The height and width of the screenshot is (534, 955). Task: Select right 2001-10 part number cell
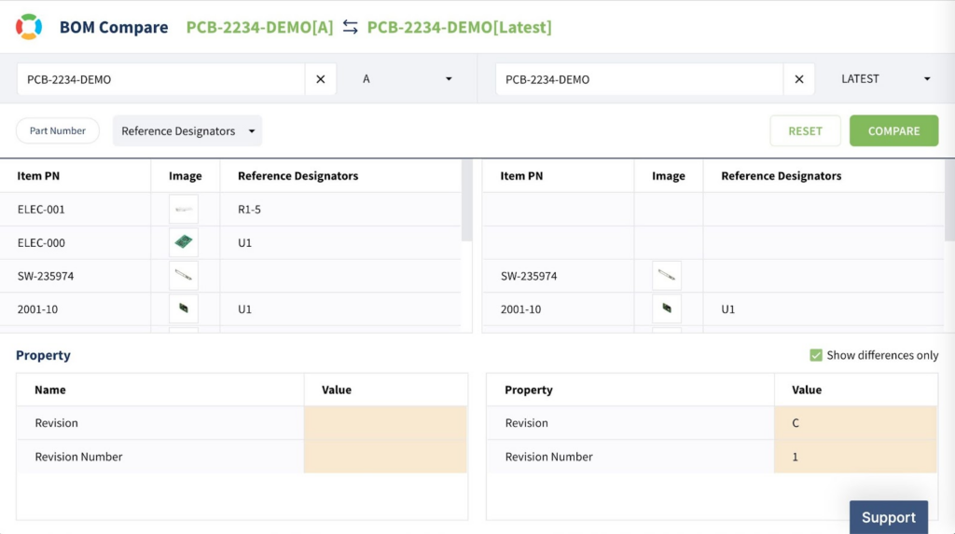click(x=559, y=308)
